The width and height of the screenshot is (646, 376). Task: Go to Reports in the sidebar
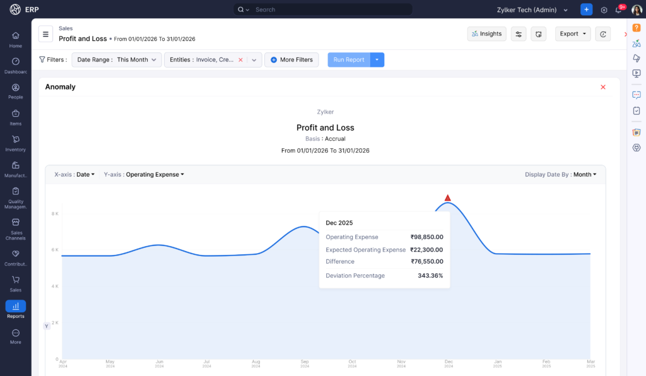(16, 309)
